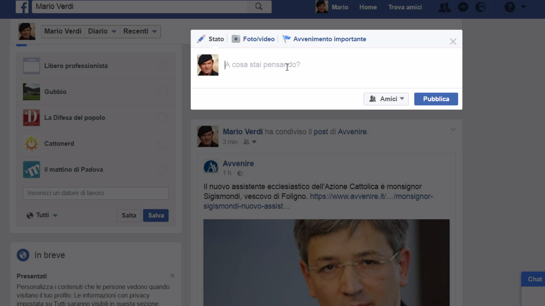Screen dimensions: 545x306
Task: Click the Salta button
Action: (129, 215)
